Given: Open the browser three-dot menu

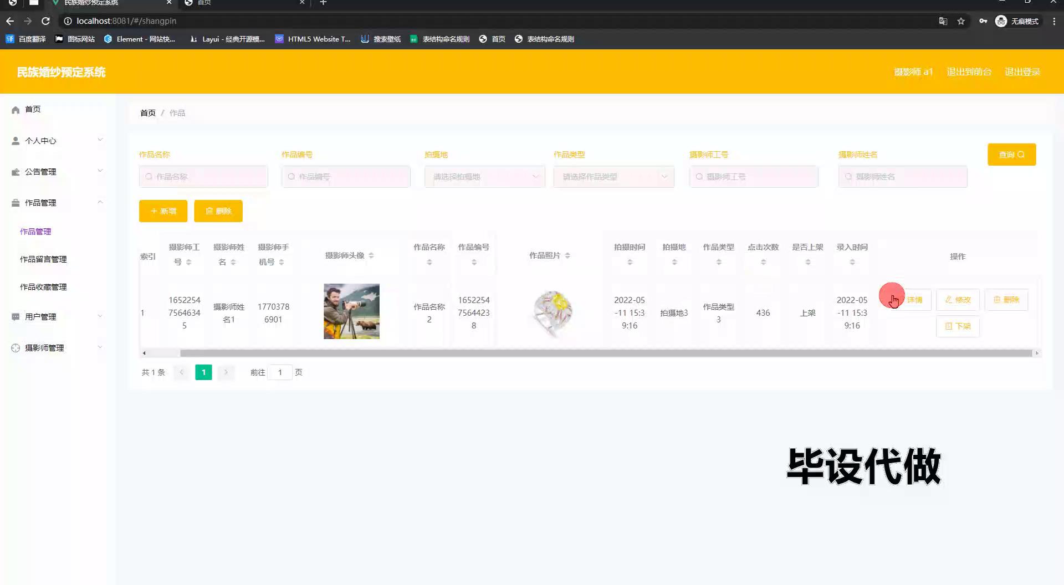Looking at the screenshot, I should pos(1054,21).
